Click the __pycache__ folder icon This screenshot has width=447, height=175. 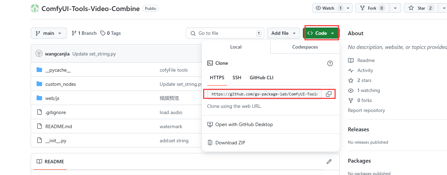tap(39, 70)
